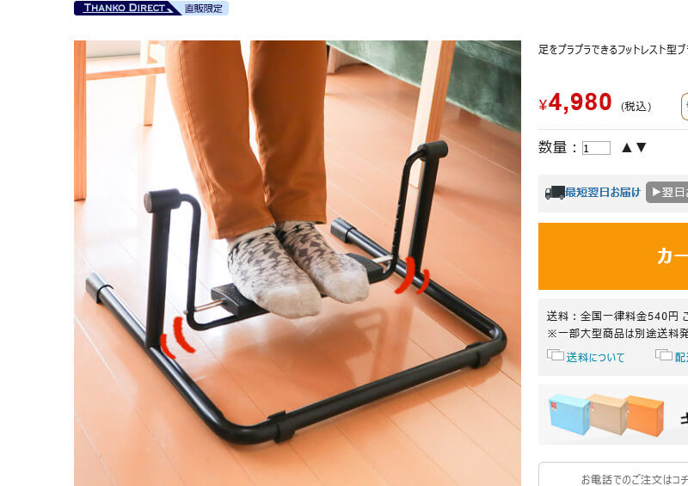Click the product title text at top
688x486 pixels.
(x=613, y=50)
